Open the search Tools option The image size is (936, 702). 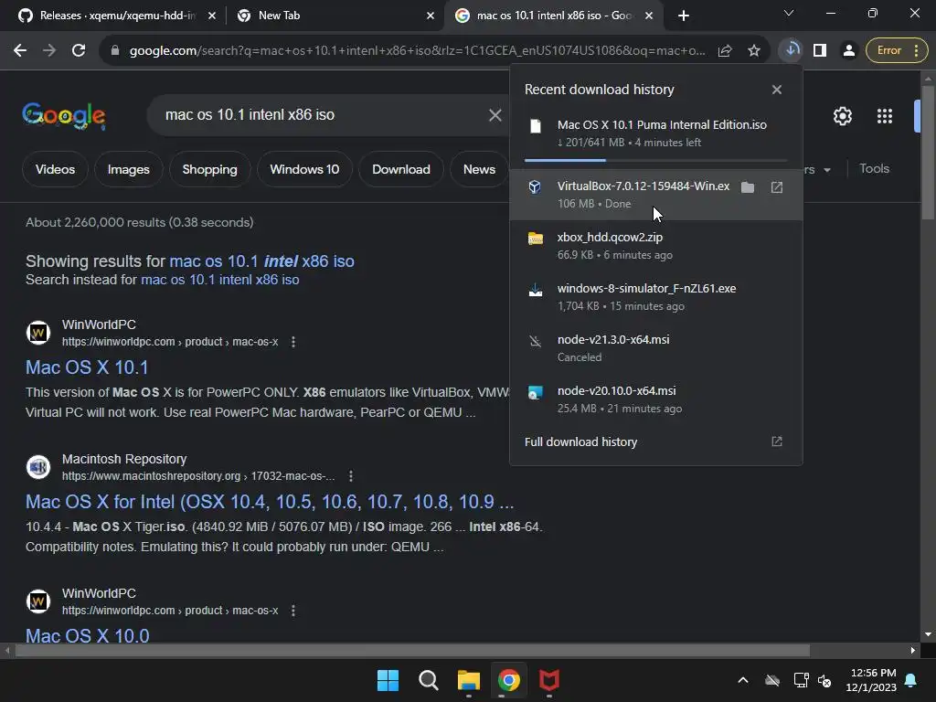point(874,169)
